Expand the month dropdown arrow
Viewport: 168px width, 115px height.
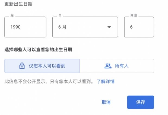pos(109,27)
